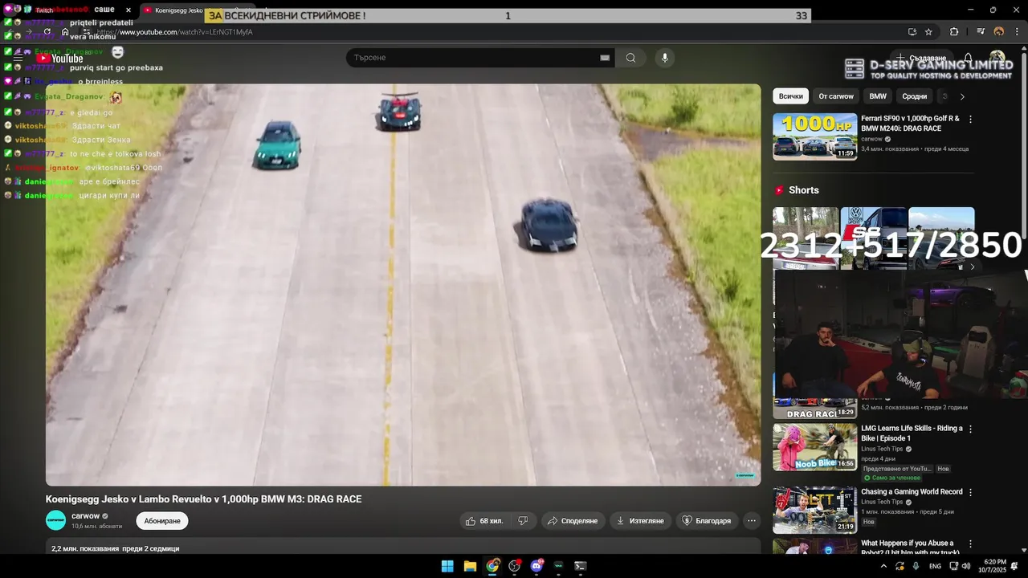Click the YouTube logo home link
1028x578 pixels.
click(x=59, y=58)
